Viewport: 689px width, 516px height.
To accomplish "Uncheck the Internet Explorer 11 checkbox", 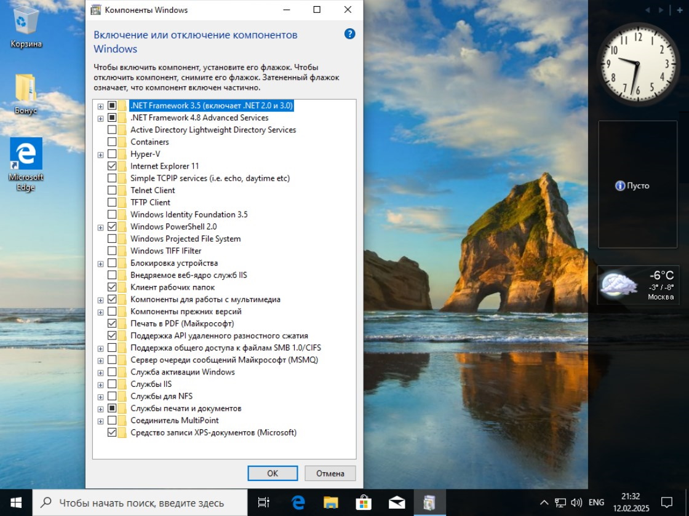I will (x=112, y=166).
